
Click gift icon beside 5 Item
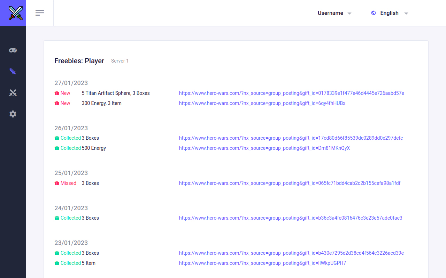[x=57, y=263]
